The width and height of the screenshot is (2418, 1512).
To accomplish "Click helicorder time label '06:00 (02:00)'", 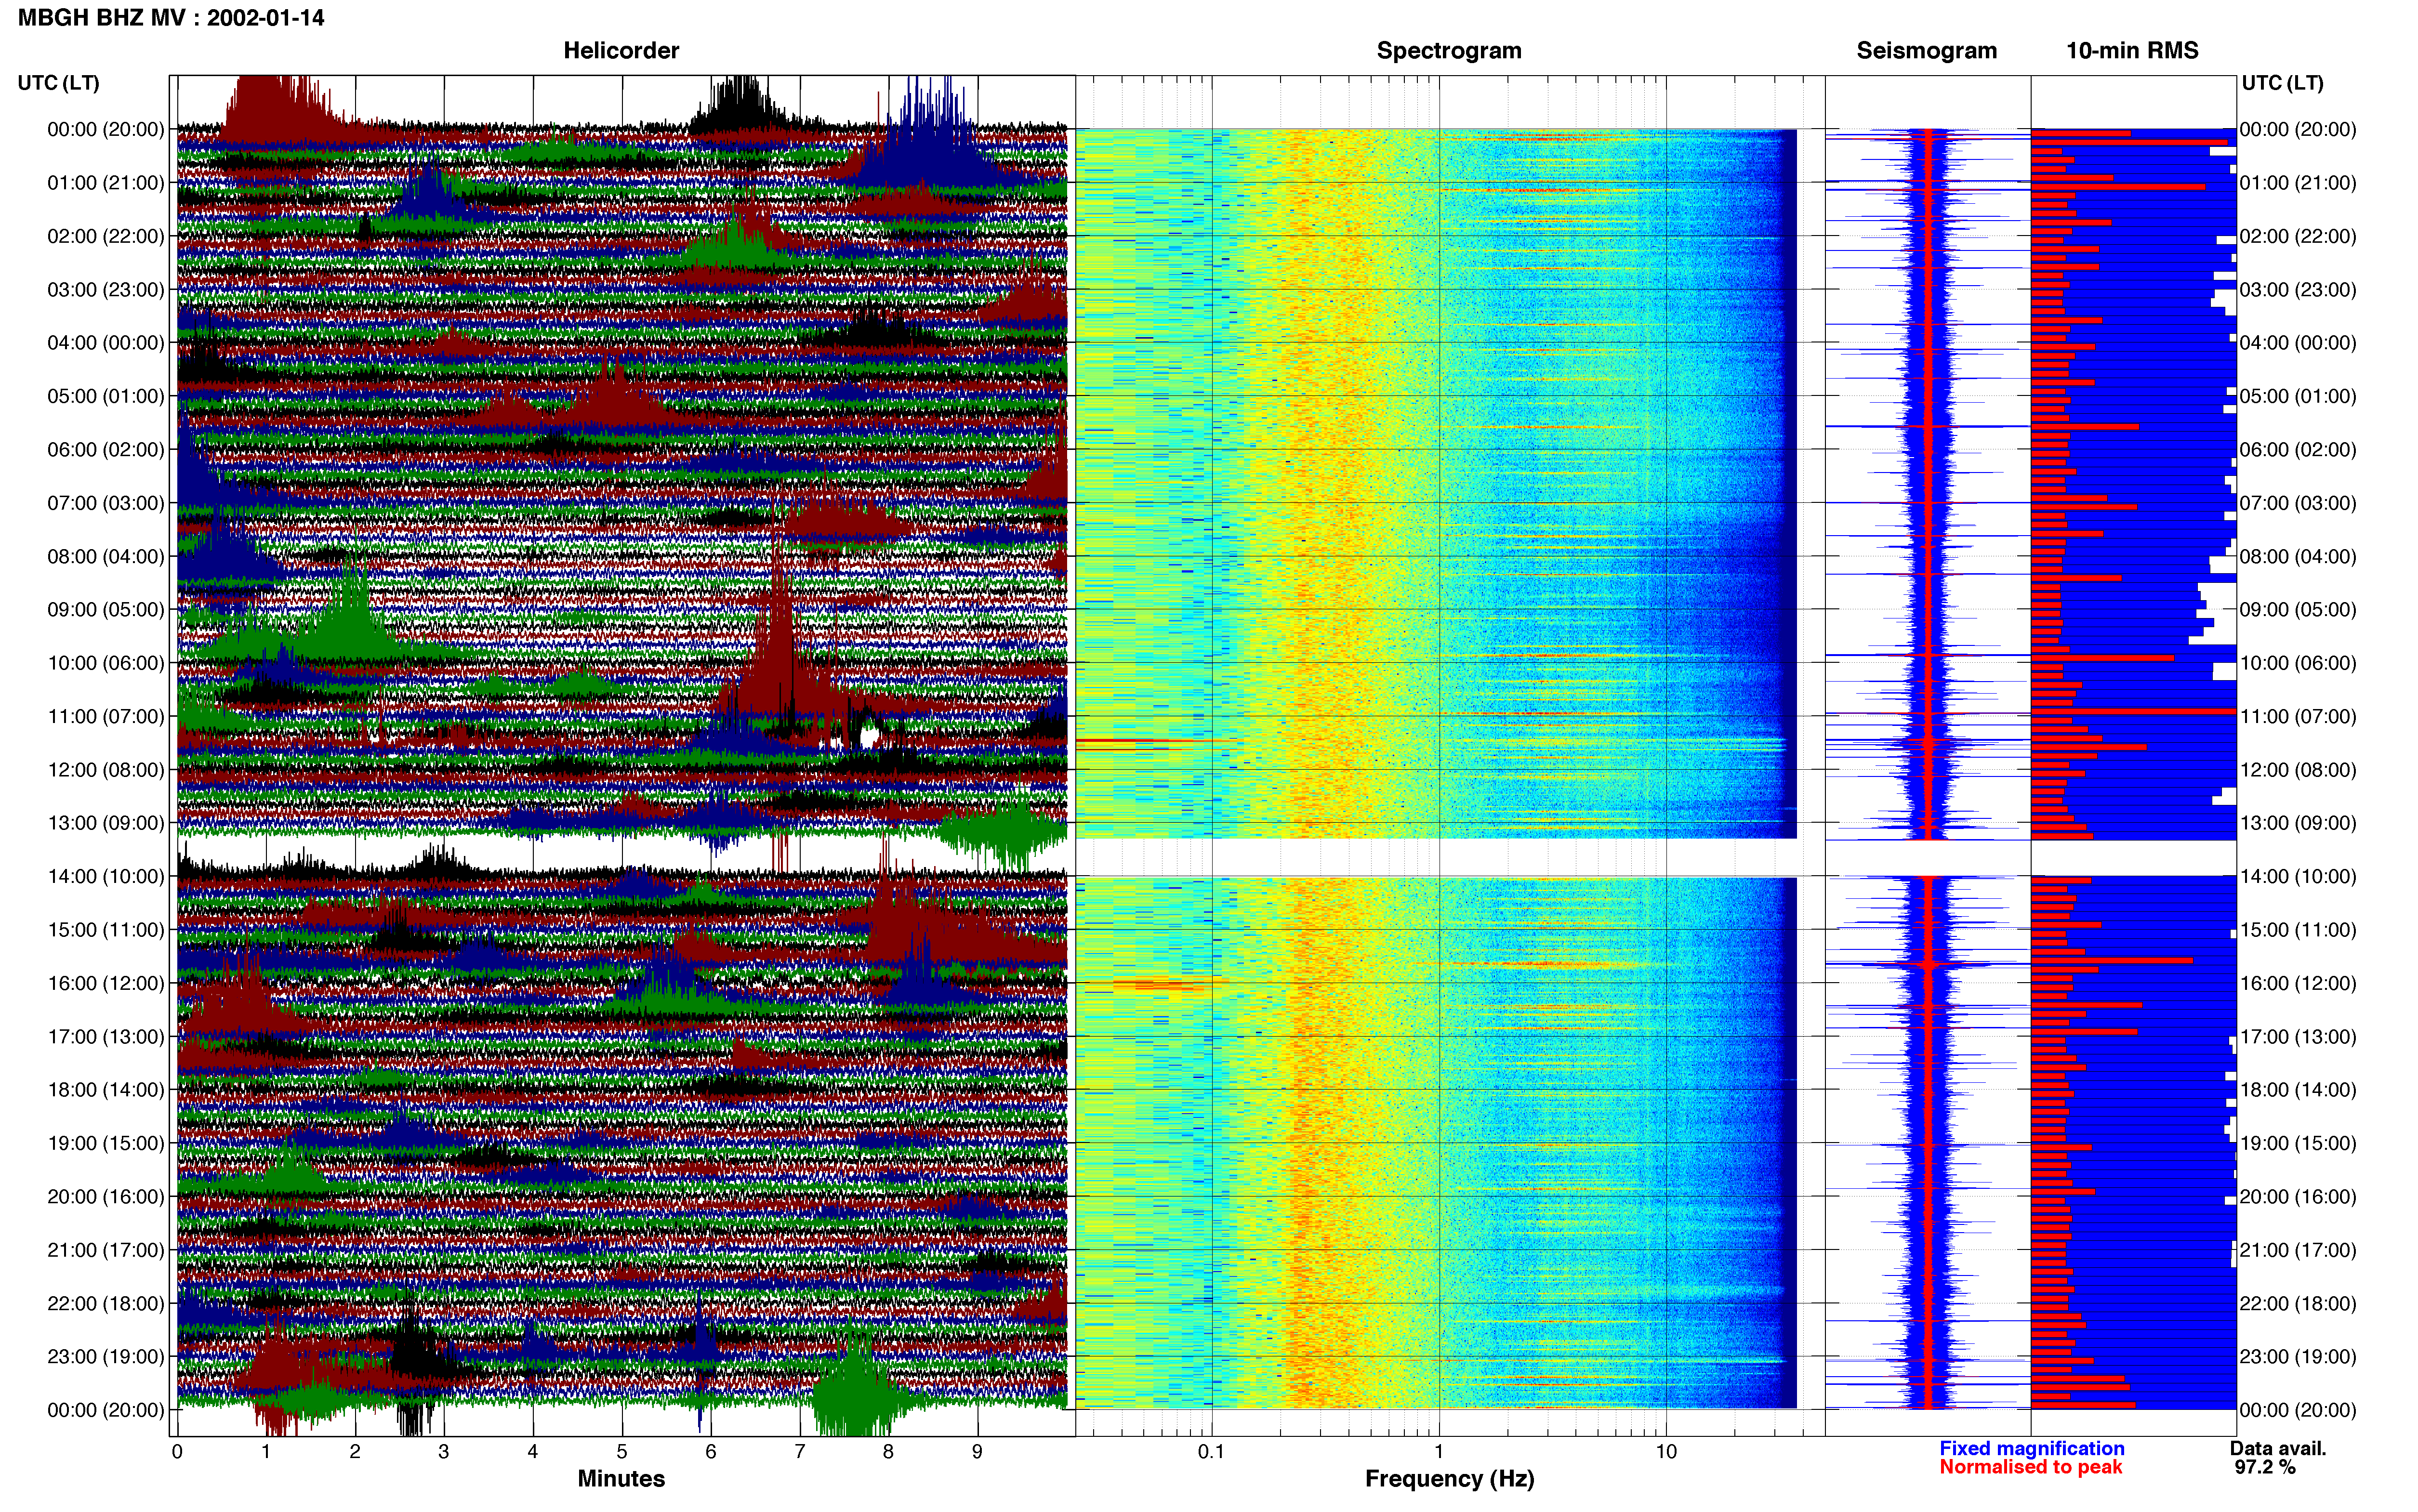I will pos(106,450).
